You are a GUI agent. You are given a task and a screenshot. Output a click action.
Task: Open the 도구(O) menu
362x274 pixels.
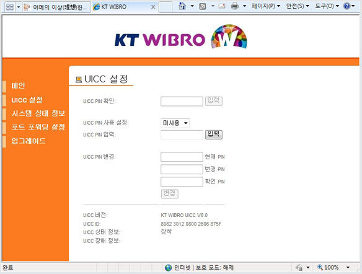point(327,6)
